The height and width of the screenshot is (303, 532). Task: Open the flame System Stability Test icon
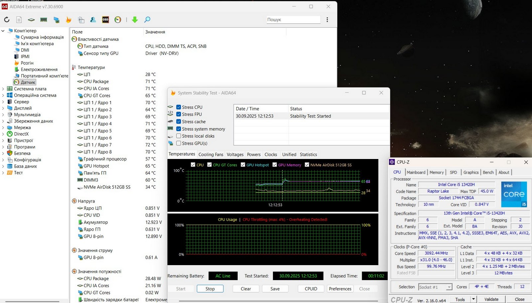(x=68, y=20)
